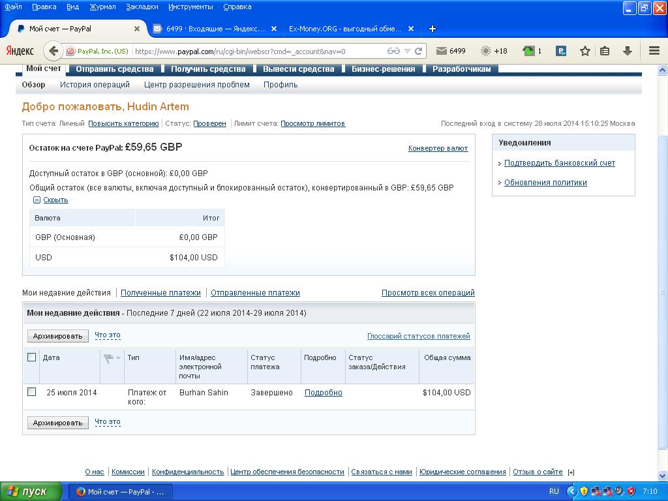Viewport: 668px width, 501px height.
Task: Click the flag column header icon
Action: [108, 359]
